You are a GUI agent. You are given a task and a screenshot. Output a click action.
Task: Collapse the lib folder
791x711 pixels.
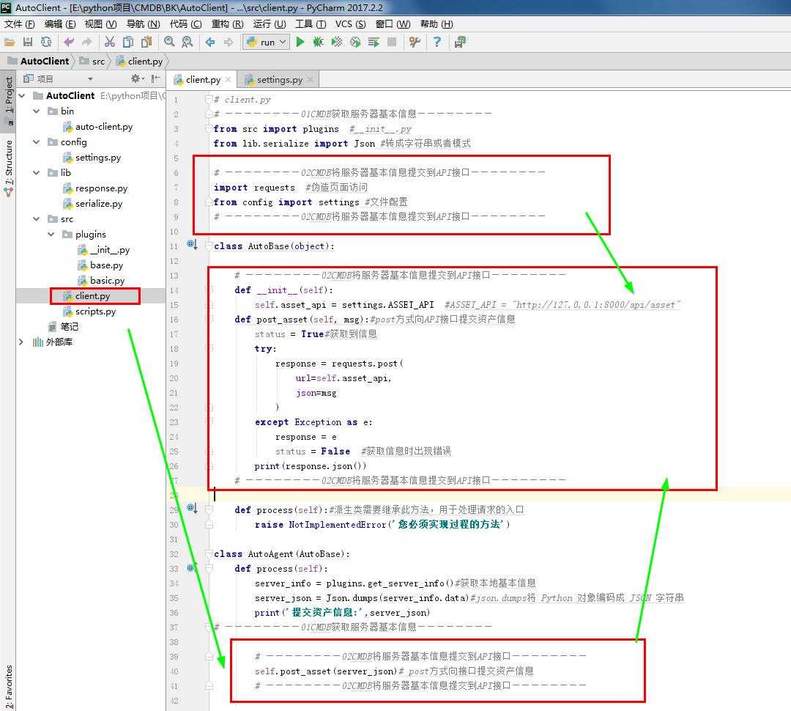(37, 173)
